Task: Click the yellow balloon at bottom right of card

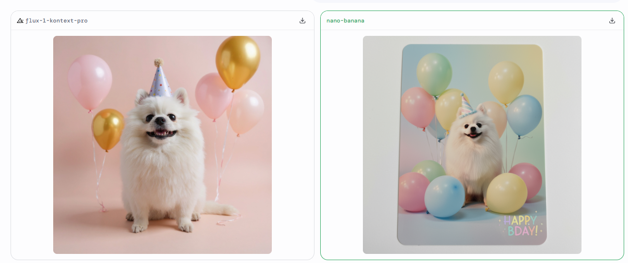Action: tap(506, 192)
